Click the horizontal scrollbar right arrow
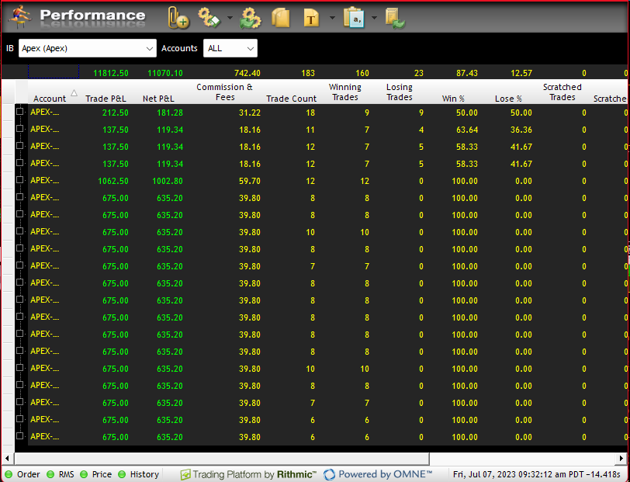The width and height of the screenshot is (630, 482). coord(622,459)
